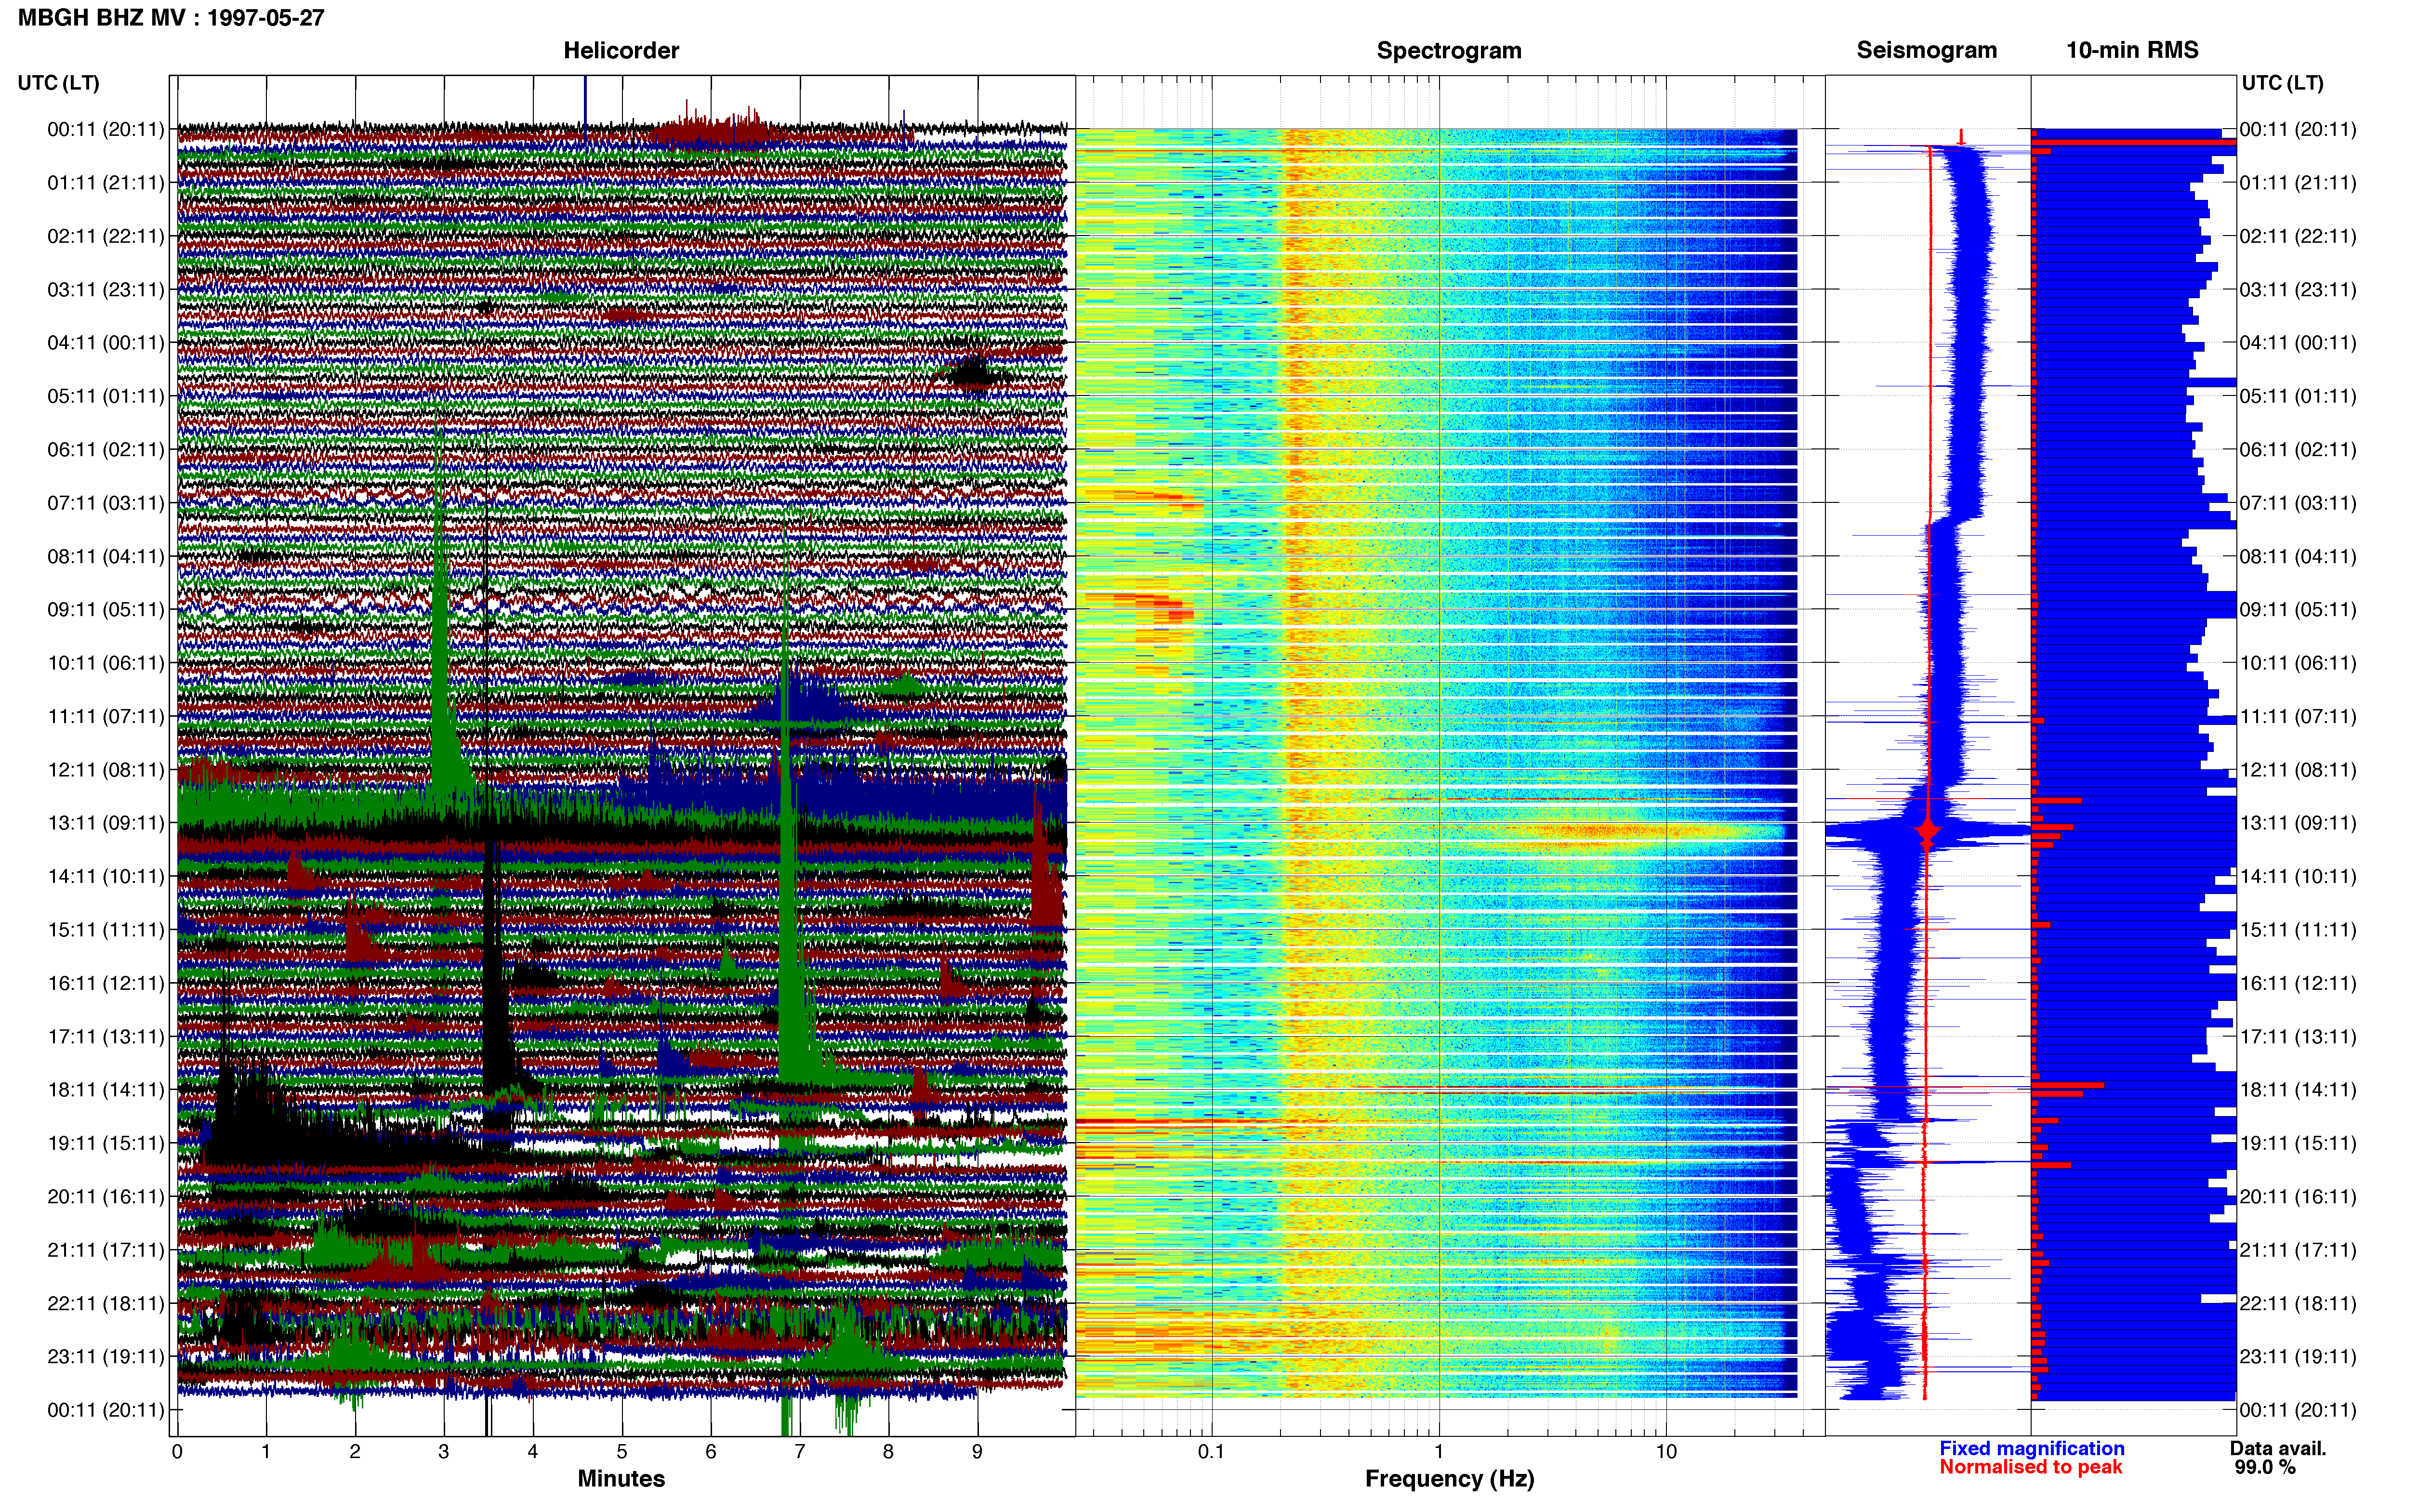Click left time label '02:11 (22:11)'
This screenshot has width=2418, height=1512.
click(x=106, y=236)
